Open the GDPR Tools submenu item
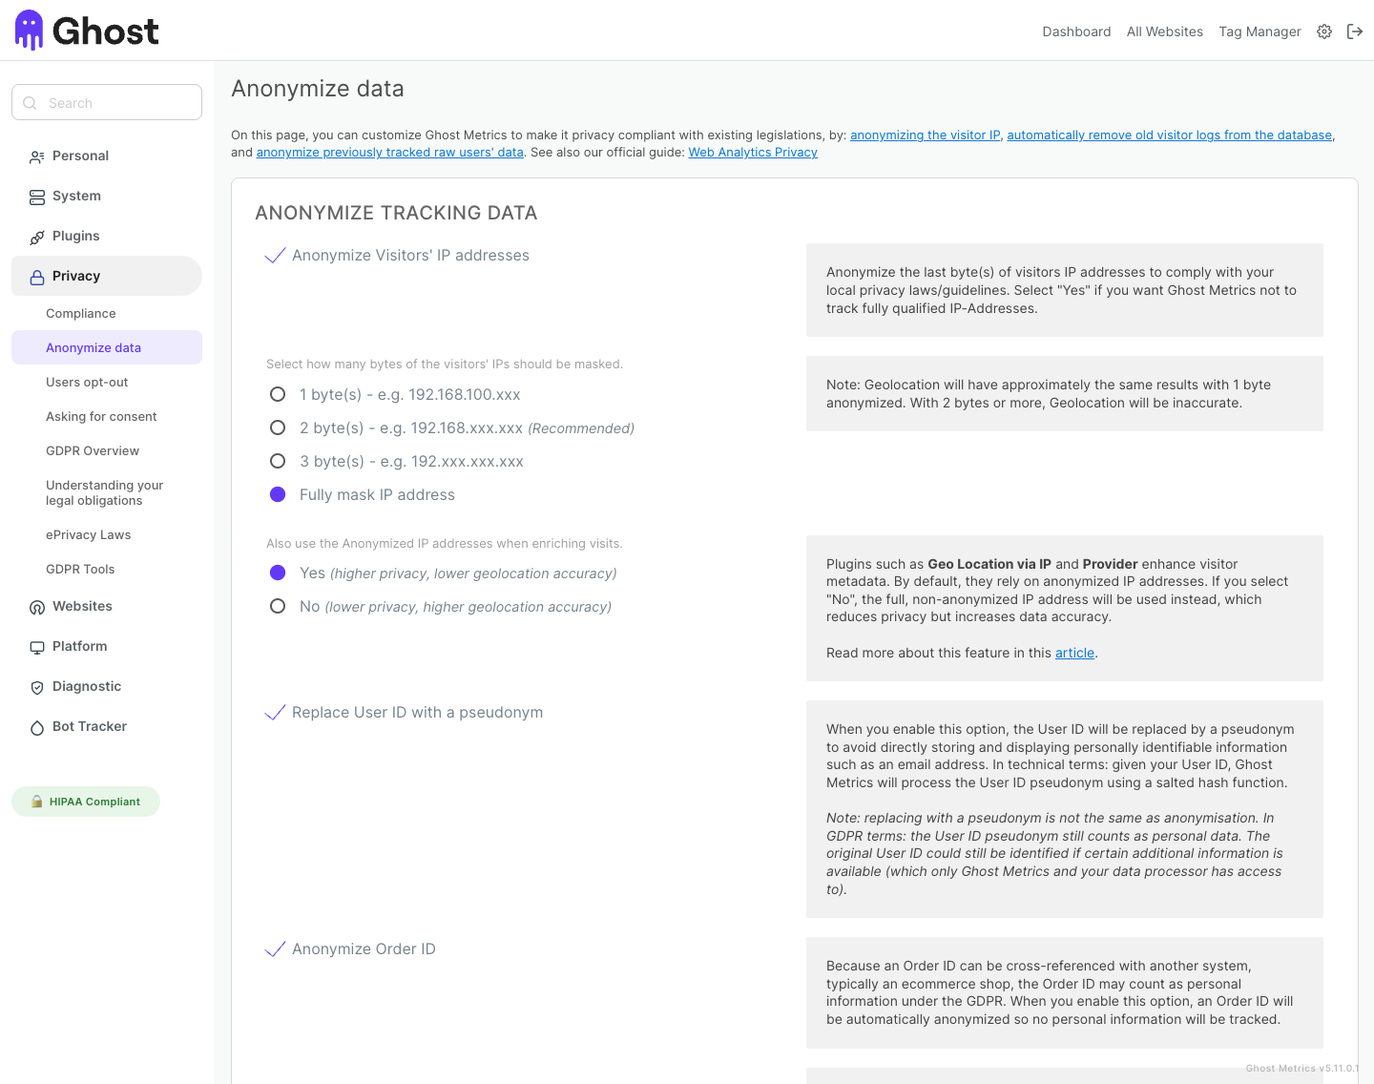This screenshot has width=1374, height=1084. (x=107, y=569)
